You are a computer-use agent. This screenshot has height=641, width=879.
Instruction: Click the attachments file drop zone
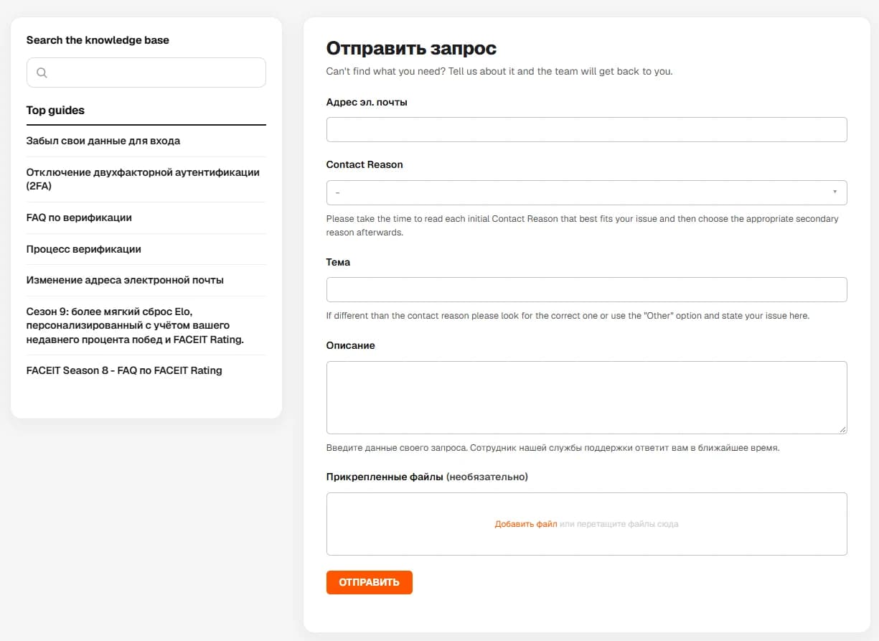(586, 524)
